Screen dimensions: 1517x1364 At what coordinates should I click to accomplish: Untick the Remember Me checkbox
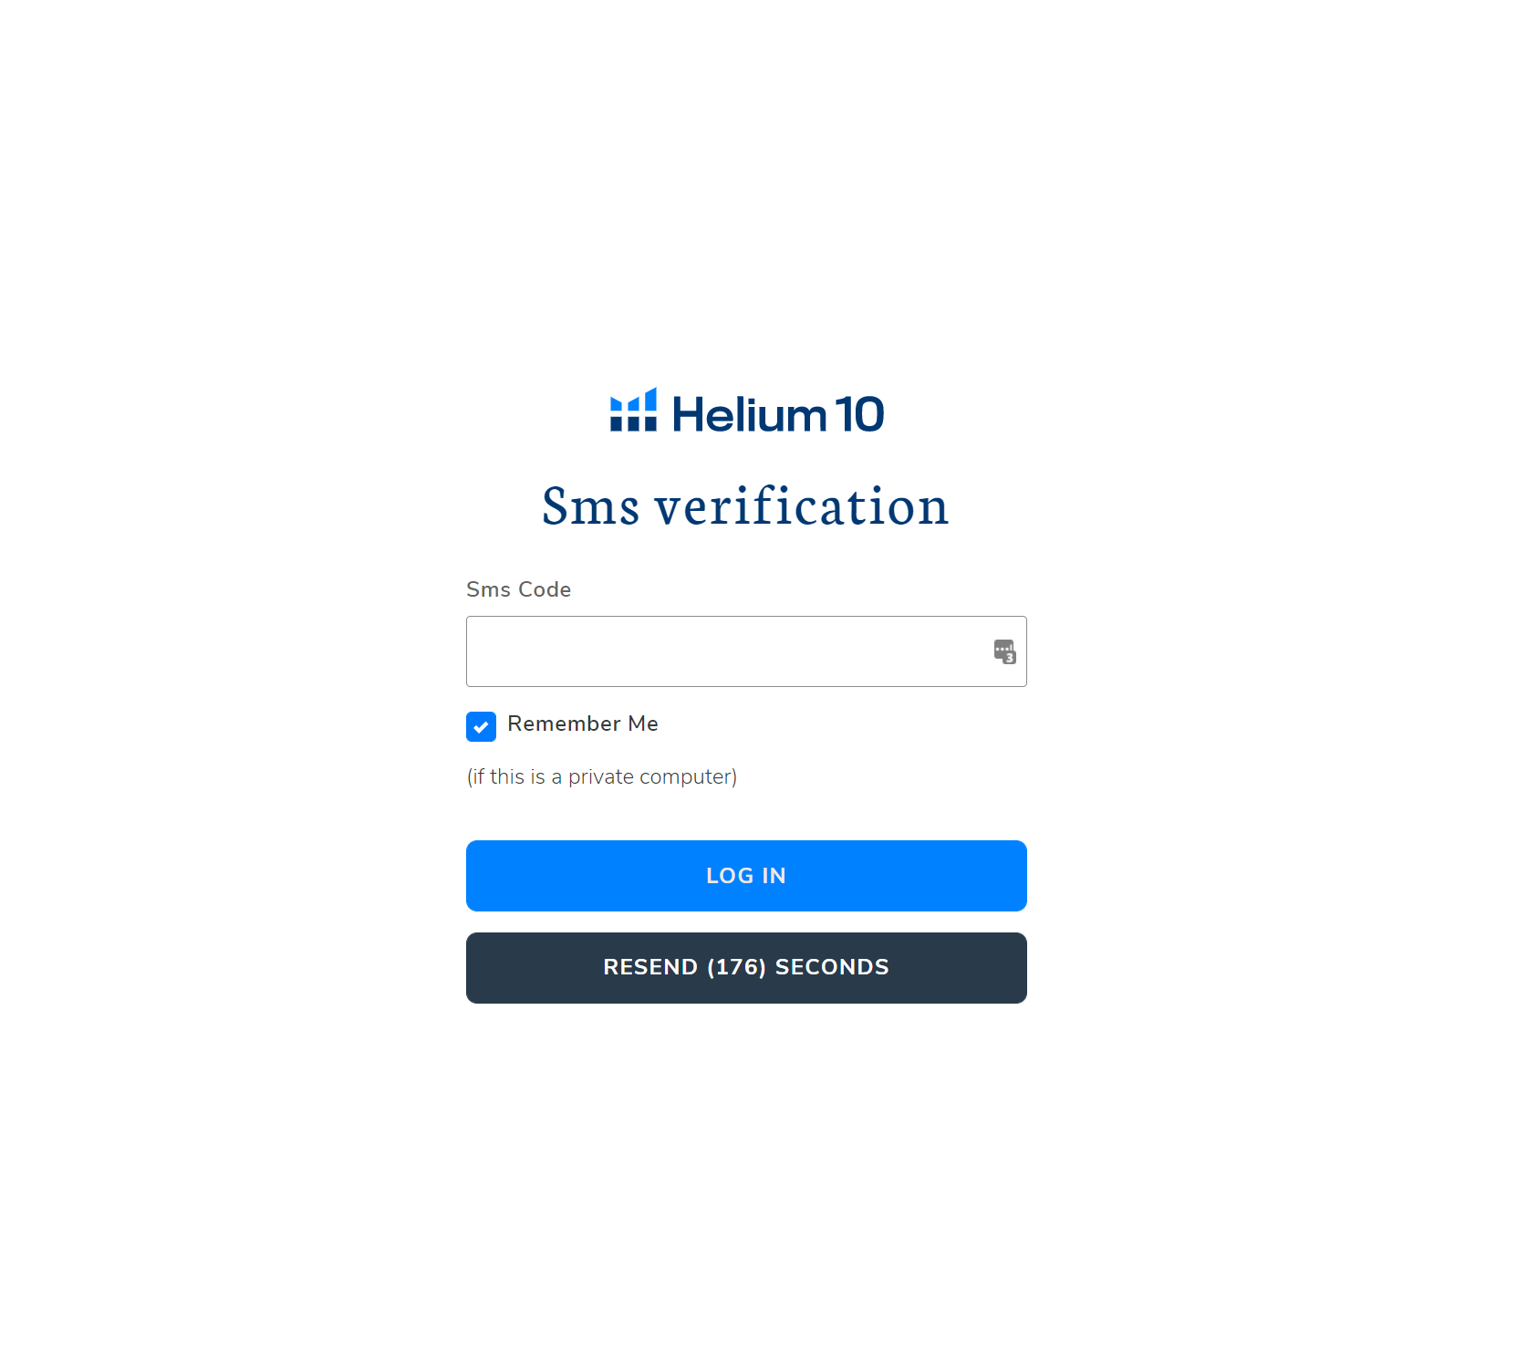[481, 727]
